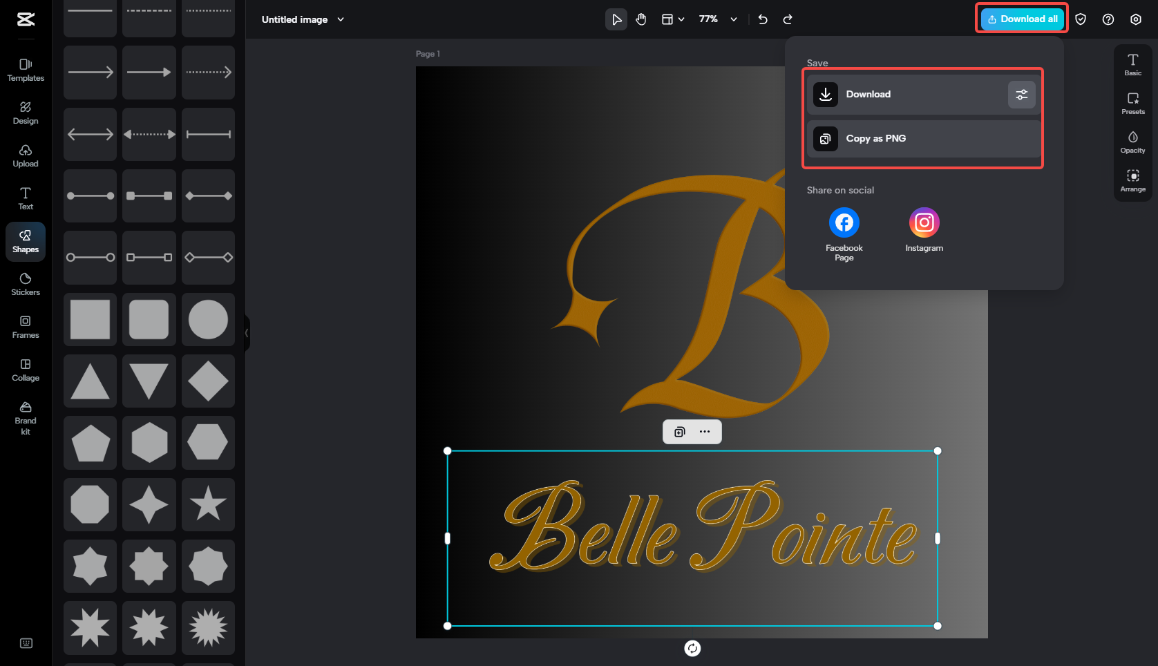Switch to the Collage panel

[x=25, y=370]
